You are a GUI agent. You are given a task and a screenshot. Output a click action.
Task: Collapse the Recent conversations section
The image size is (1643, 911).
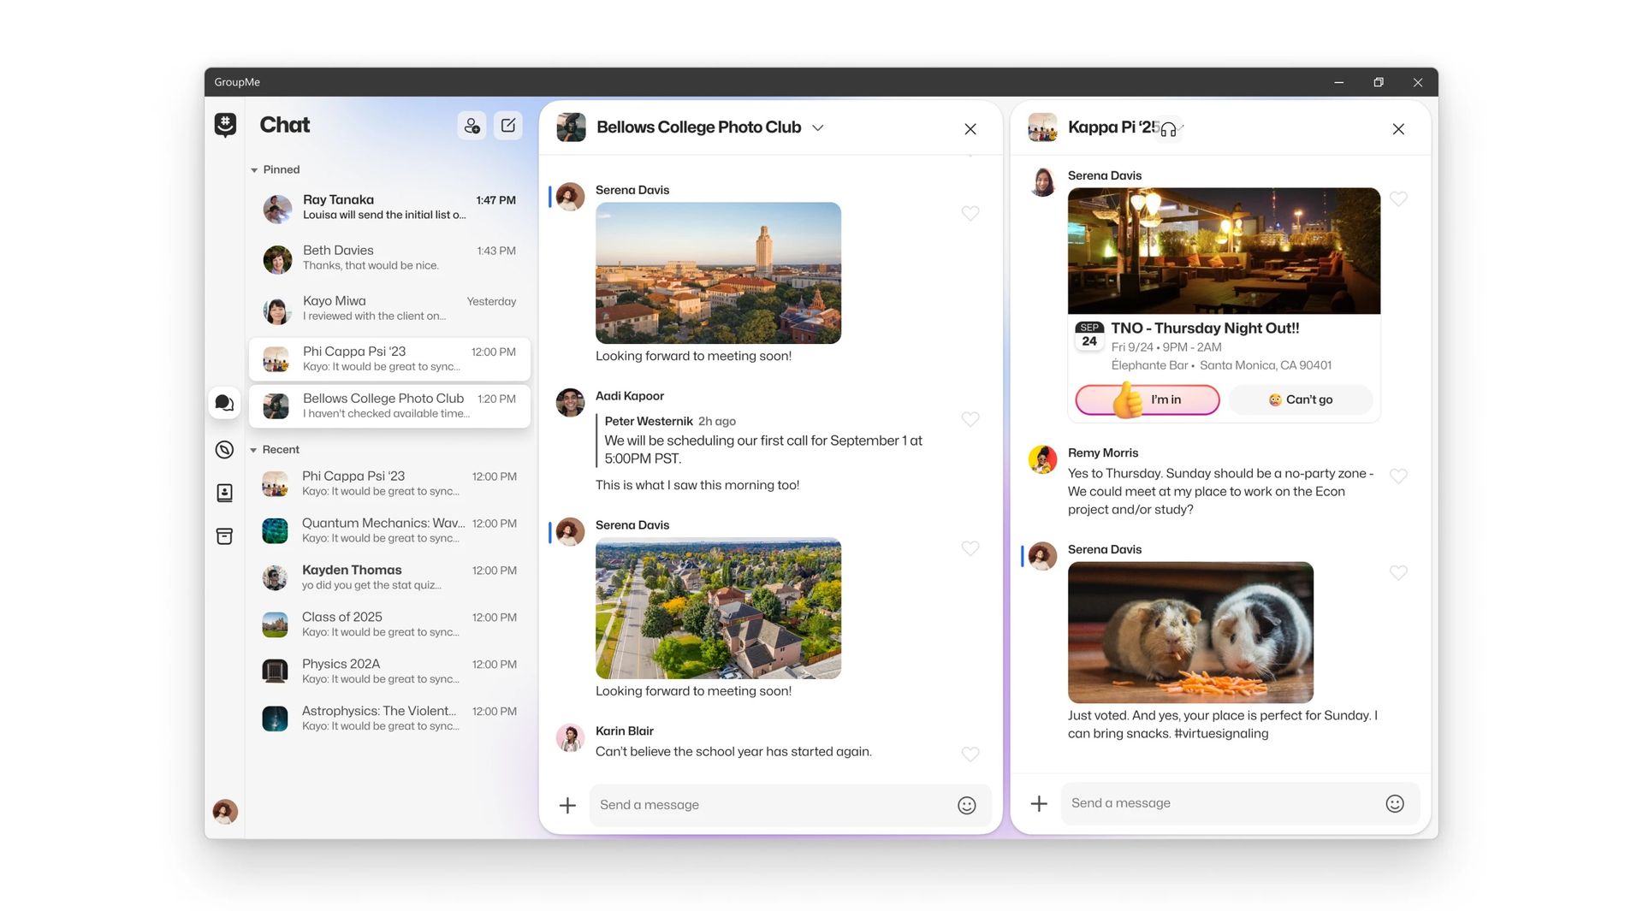(254, 449)
